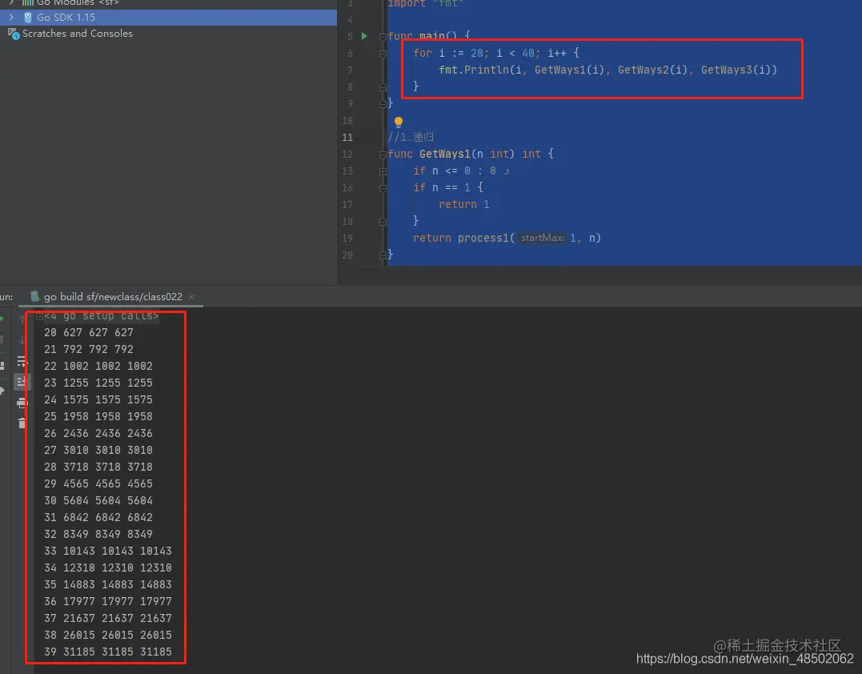Click output line '28 3718 3718 3718'

[x=98, y=467]
